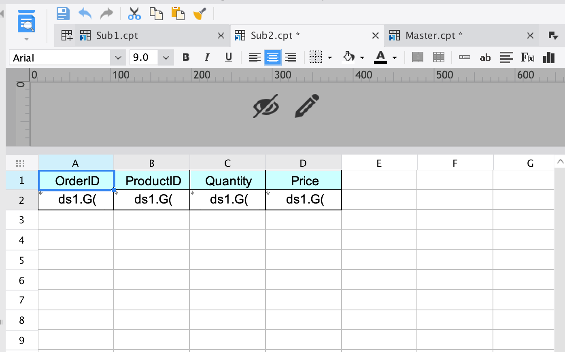Paste clipboard contents into report
This screenshot has height=352, width=565.
pyautogui.click(x=177, y=13)
